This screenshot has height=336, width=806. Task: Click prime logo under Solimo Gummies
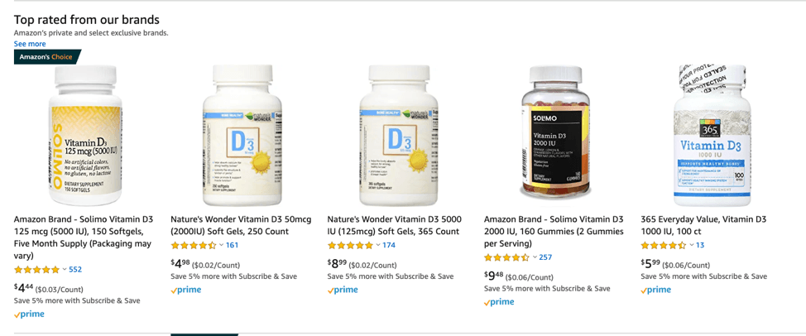499,302
